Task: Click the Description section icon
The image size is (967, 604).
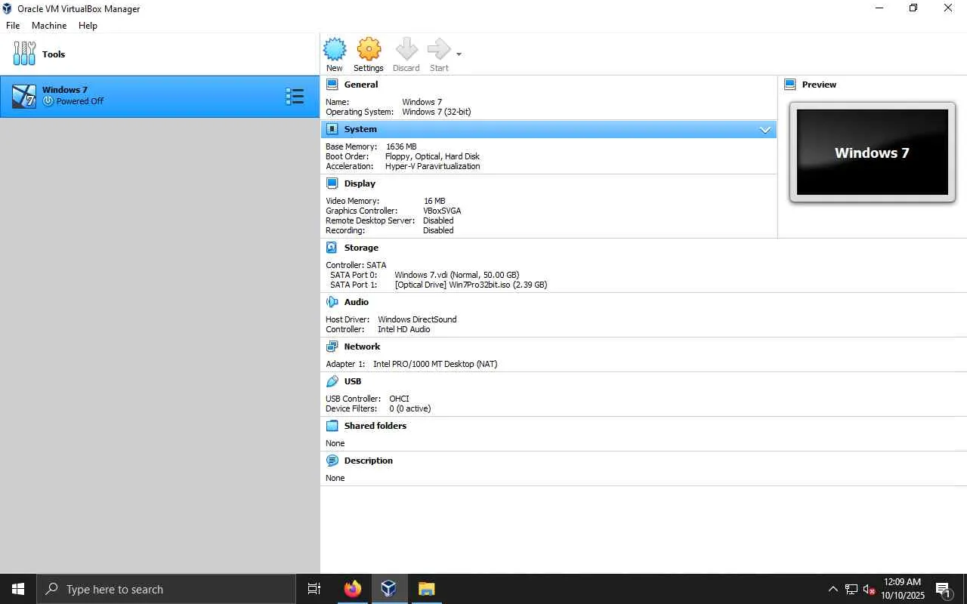Action: point(332,461)
